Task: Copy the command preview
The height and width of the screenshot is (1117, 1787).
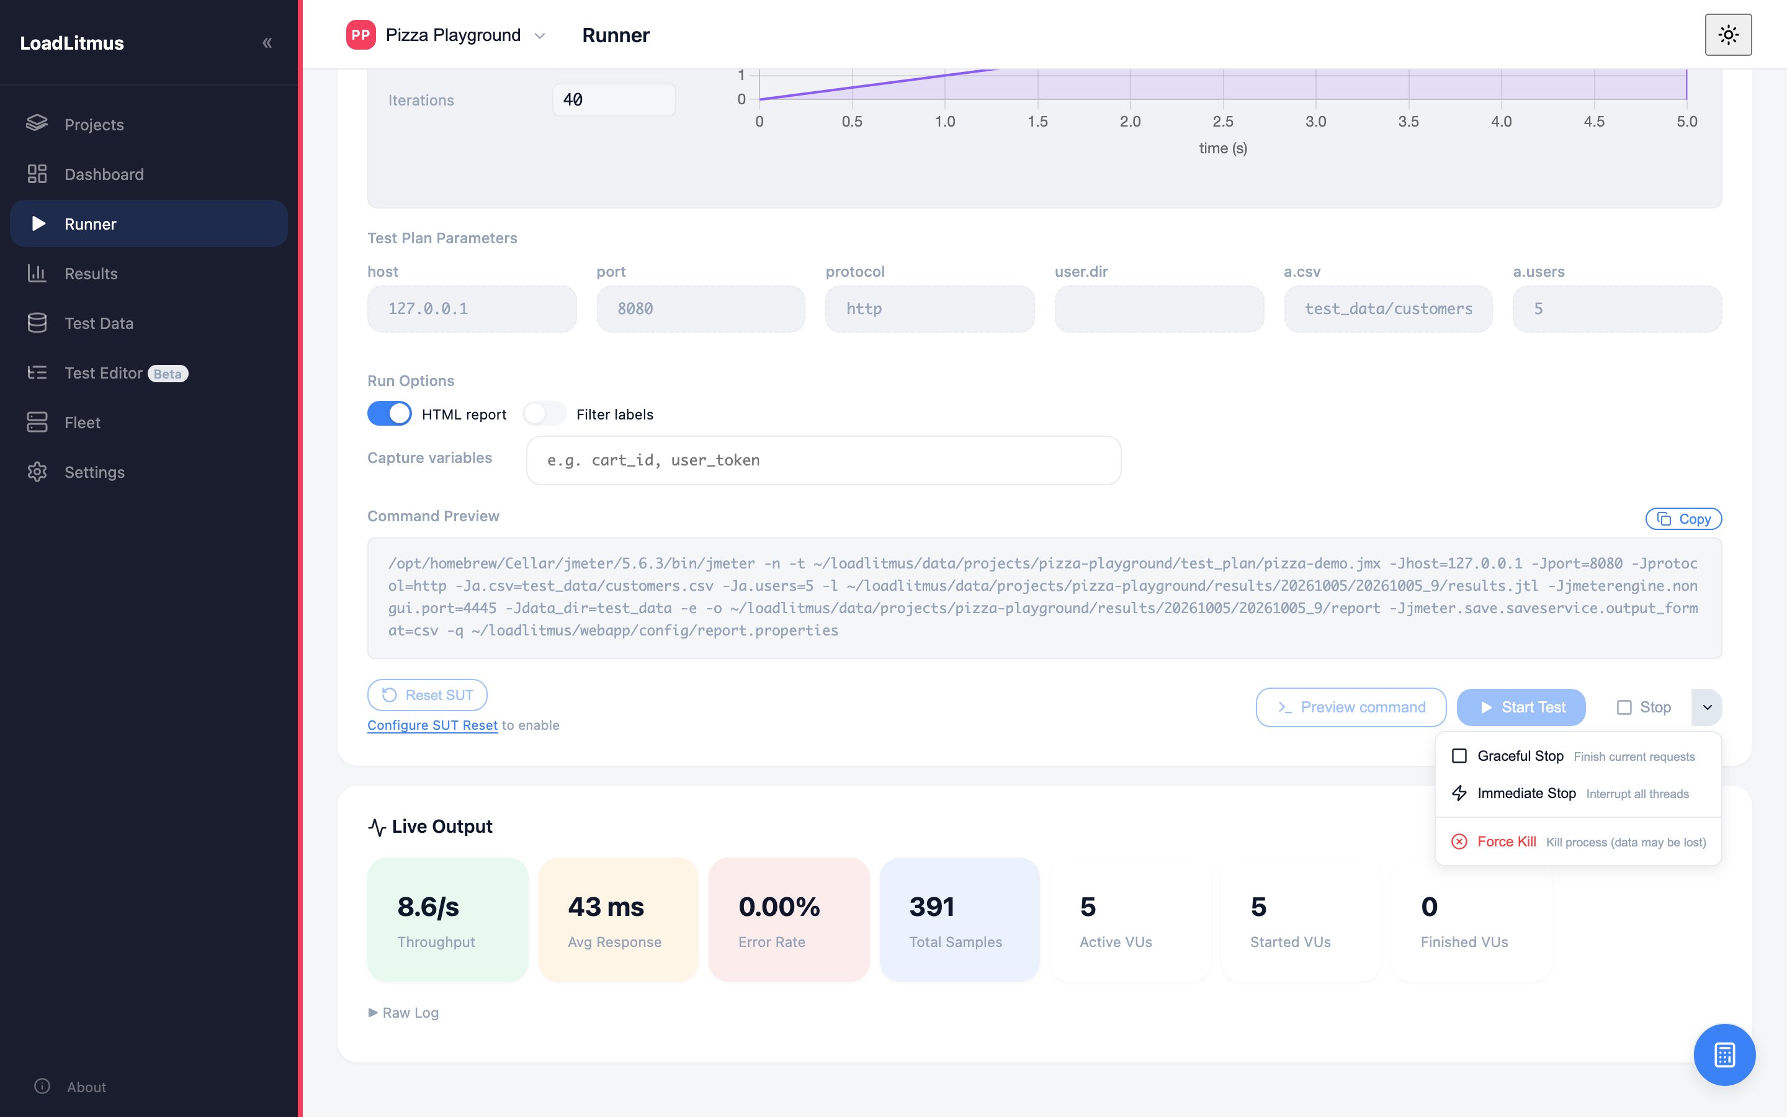Action: [x=1683, y=519]
